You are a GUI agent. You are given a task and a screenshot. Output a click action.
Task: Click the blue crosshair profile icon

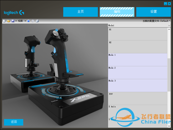[28, 21]
